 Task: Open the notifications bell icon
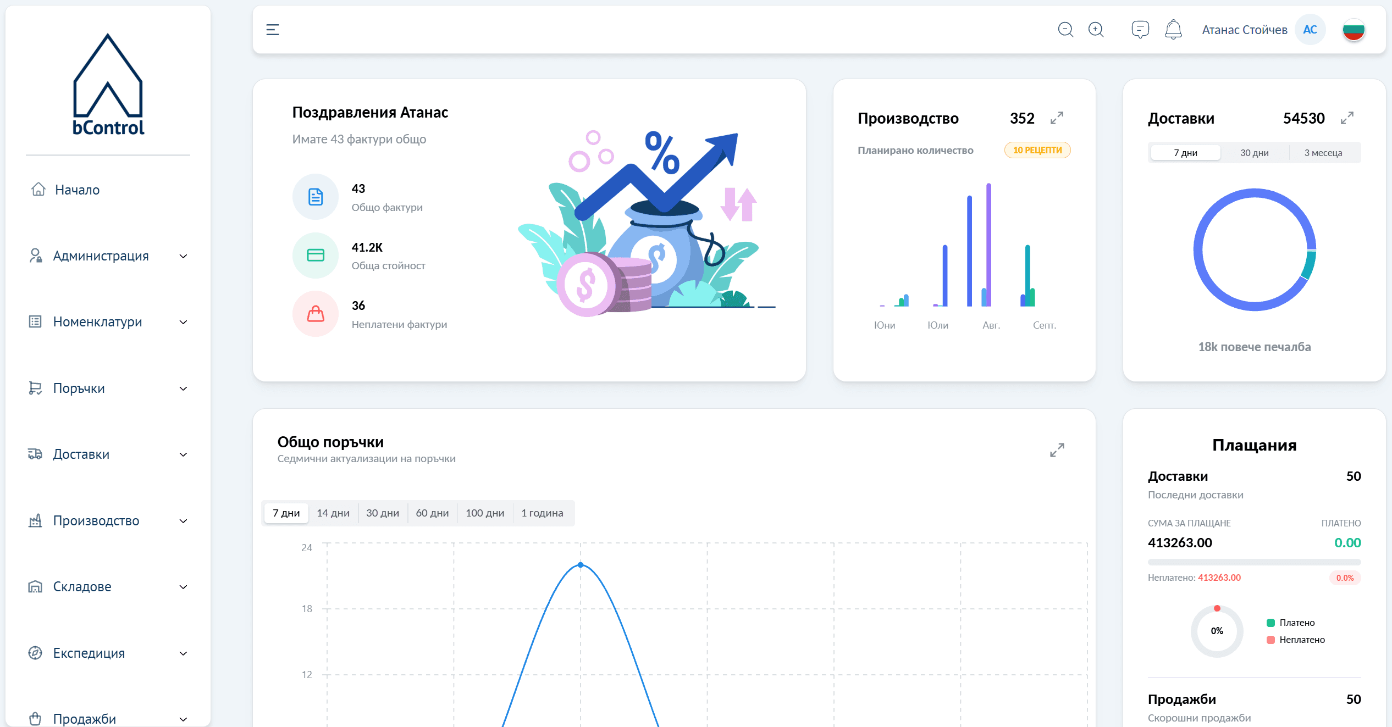[1173, 30]
